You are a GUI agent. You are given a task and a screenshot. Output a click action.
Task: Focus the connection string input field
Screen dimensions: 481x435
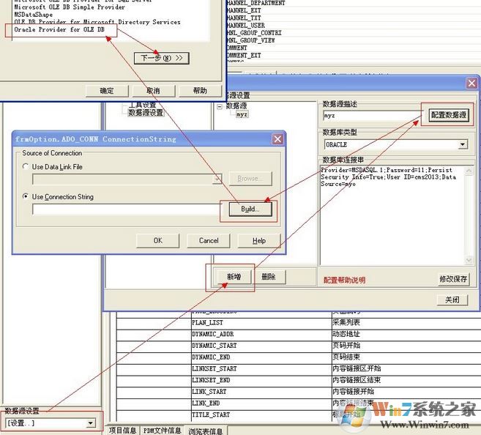click(126, 209)
